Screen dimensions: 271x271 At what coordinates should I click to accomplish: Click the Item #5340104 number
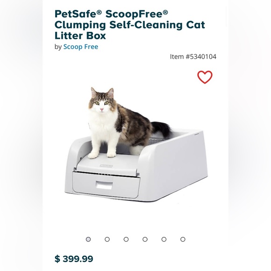click(193, 57)
